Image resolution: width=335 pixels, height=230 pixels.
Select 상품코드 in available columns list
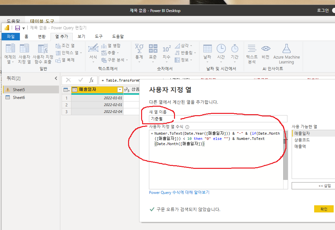coord(313,140)
